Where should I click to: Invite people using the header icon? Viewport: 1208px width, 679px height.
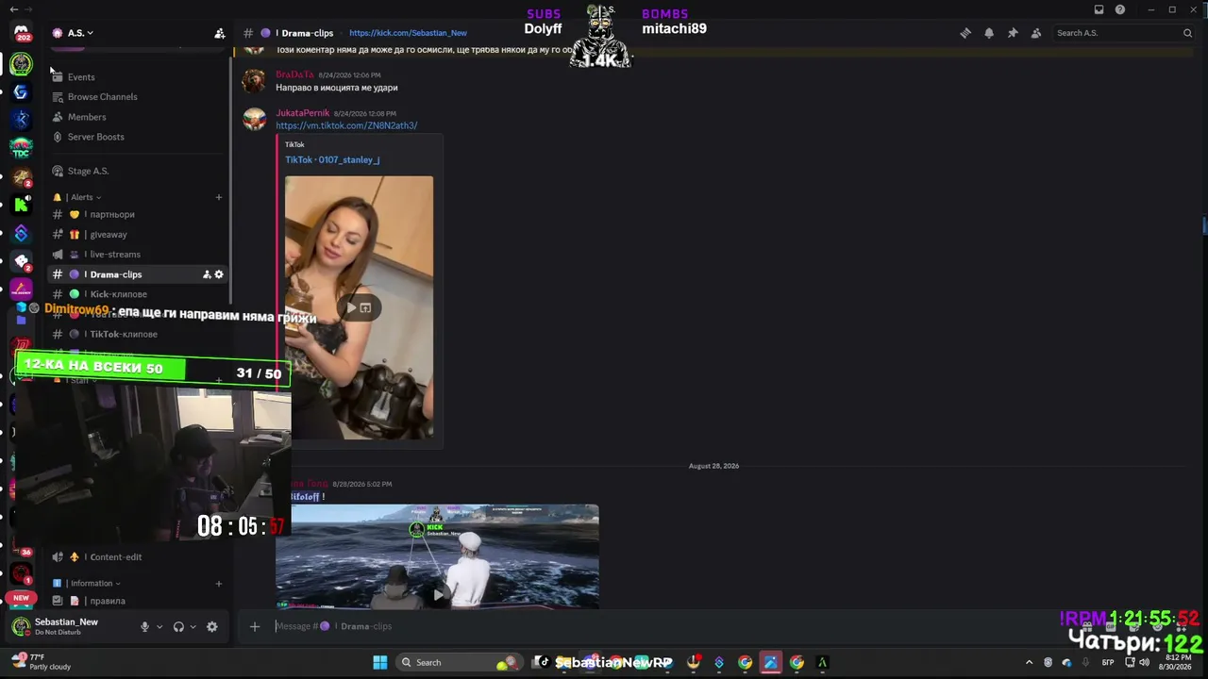coord(220,33)
